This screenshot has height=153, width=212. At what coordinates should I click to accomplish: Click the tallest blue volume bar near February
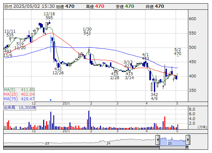coord(89,120)
